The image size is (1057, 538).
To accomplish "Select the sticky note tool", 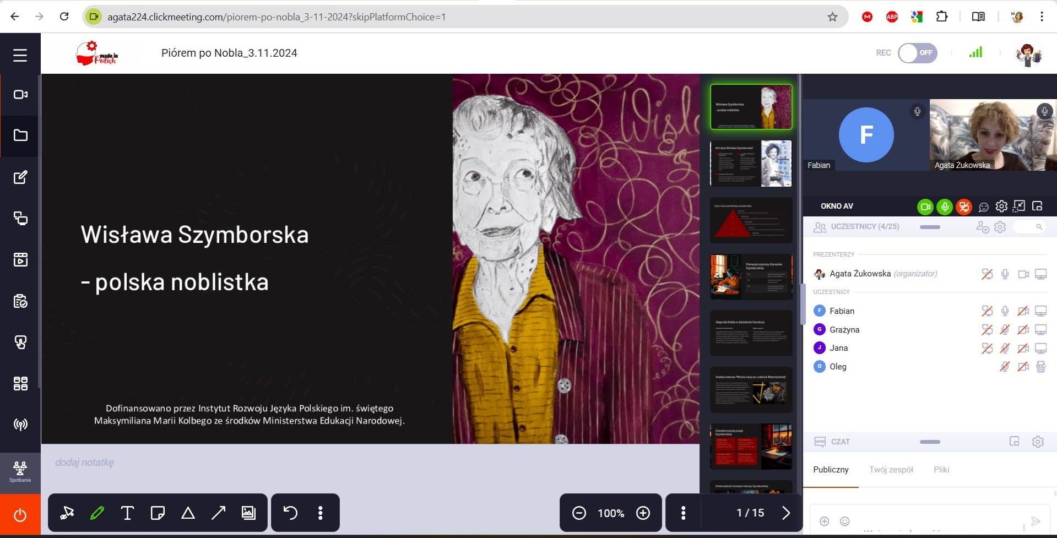I will tap(158, 513).
